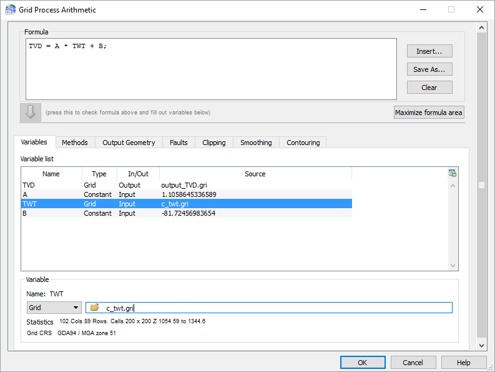Click the c_twt.gri file path field

275,308
